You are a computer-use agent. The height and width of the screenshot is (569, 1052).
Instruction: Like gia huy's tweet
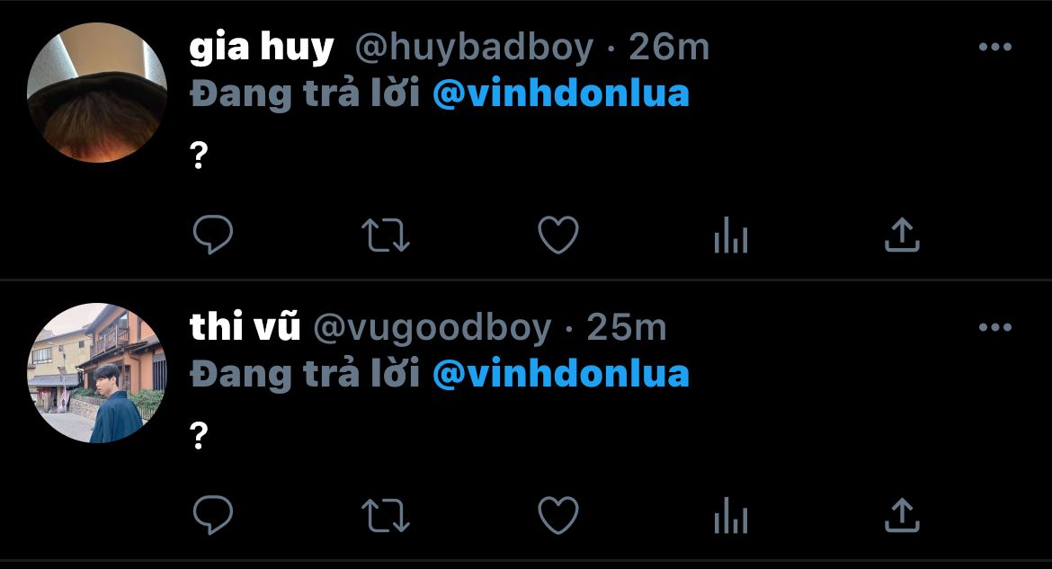pyautogui.click(x=558, y=235)
